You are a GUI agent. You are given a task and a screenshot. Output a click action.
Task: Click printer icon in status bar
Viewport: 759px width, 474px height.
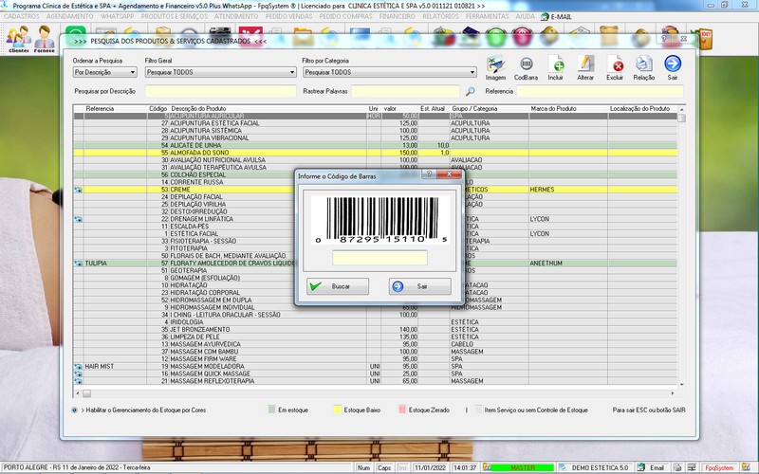677,467
